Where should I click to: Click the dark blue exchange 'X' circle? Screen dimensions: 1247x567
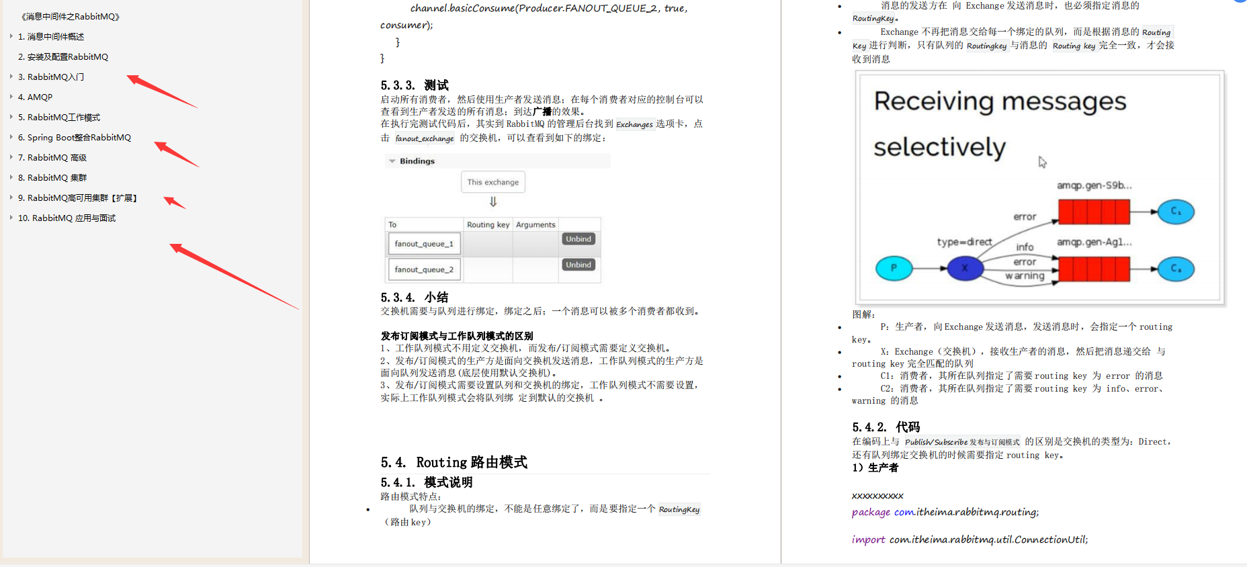pyautogui.click(x=965, y=268)
